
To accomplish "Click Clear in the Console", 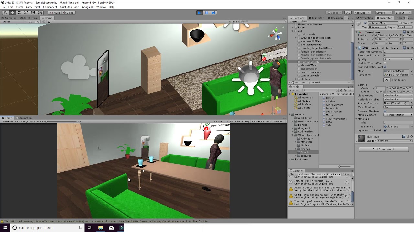I will [x=292, y=174].
